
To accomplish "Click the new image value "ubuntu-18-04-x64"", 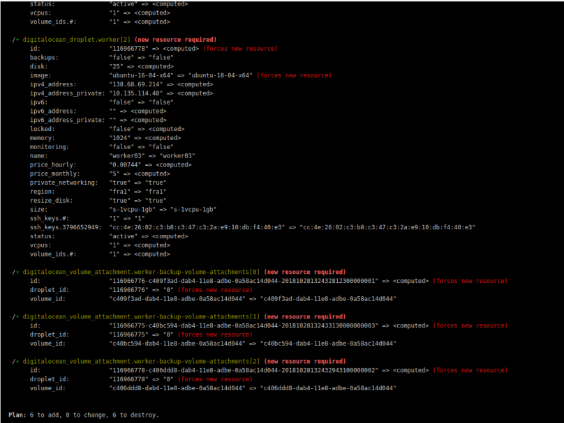I will 225,75.
